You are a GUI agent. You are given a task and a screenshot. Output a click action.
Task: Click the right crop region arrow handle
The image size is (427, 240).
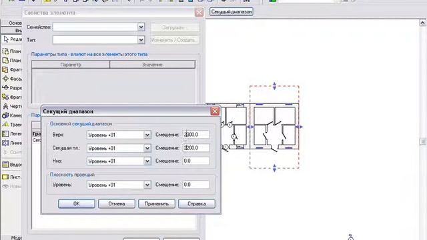point(300,127)
